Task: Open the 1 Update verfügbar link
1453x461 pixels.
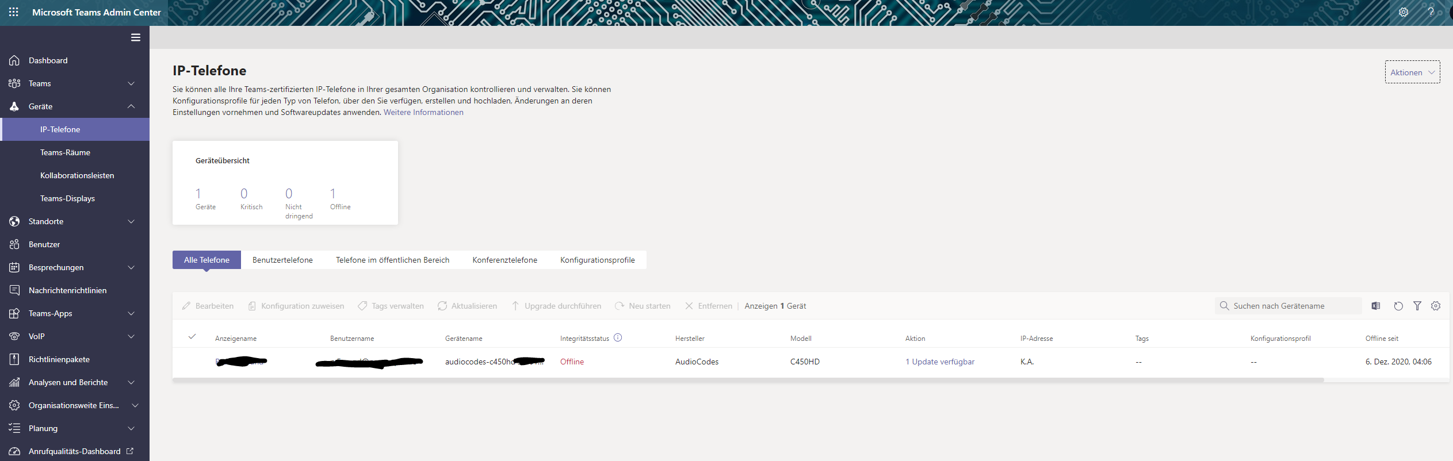Action: [x=940, y=362]
